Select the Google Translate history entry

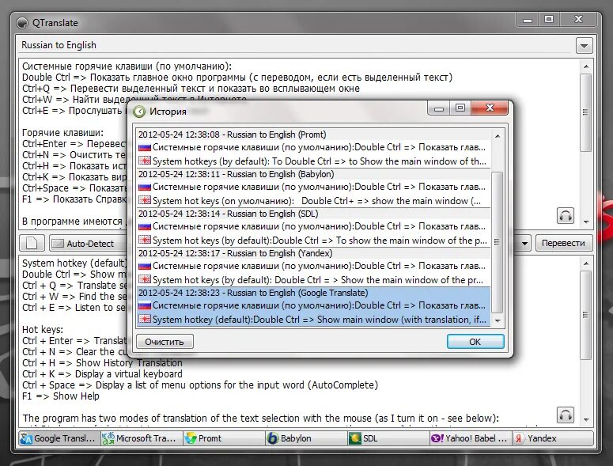[x=313, y=306]
